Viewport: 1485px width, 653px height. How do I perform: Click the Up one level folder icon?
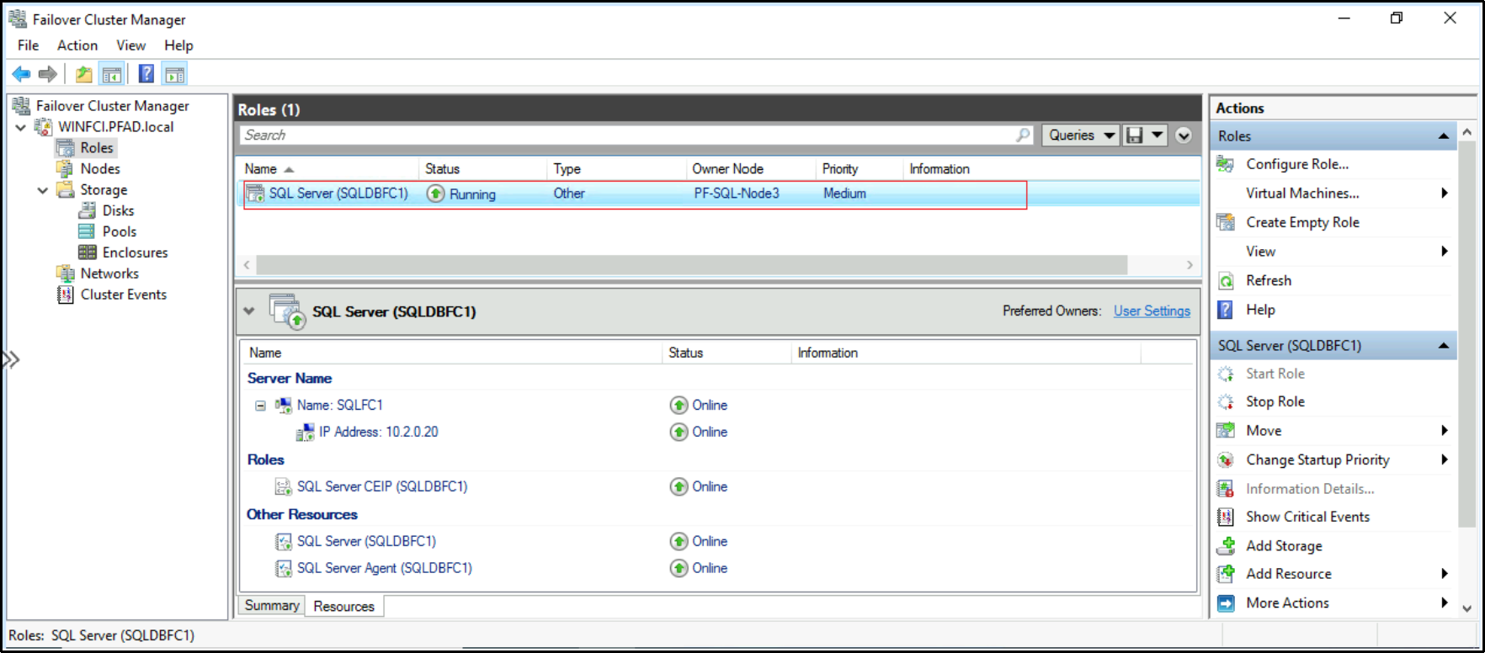[83, 74]
